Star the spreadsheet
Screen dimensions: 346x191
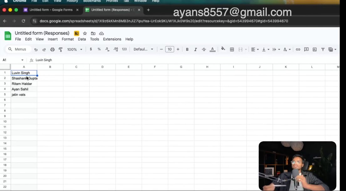click(x=85, y=33)
